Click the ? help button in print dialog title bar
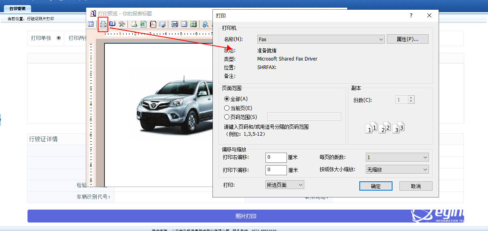 pyautogui.click(x=411, y=15)
